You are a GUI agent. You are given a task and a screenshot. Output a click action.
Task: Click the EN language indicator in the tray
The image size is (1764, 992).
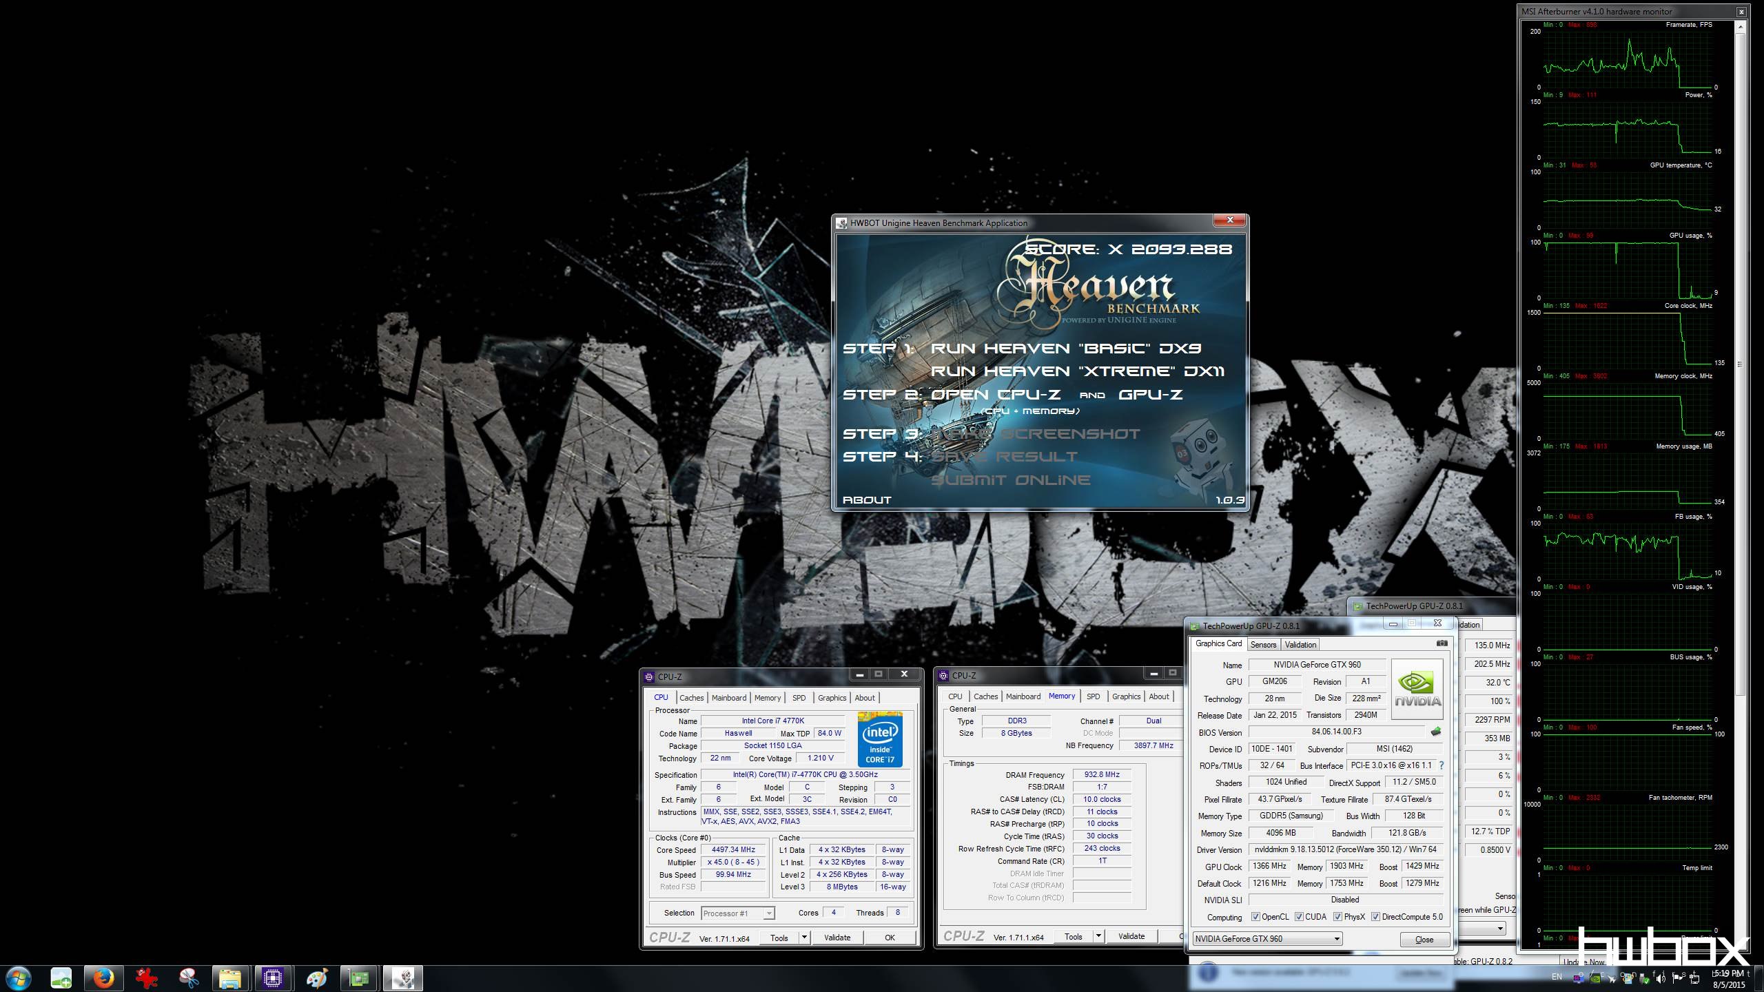coord(1557,977)
